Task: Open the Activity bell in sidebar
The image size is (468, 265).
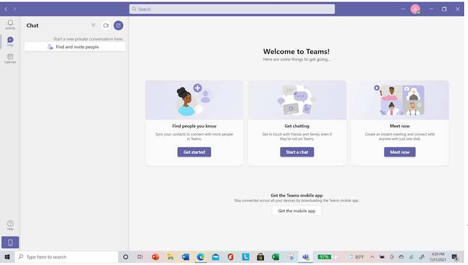Action: 10,24
